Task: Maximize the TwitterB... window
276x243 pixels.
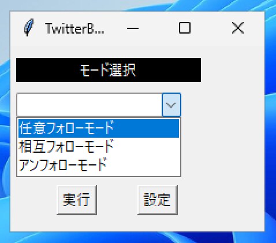Action: coord(185,28)
